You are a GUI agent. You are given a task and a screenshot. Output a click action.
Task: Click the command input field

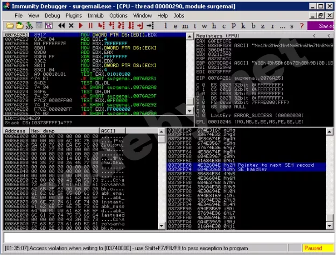[168, 237]
